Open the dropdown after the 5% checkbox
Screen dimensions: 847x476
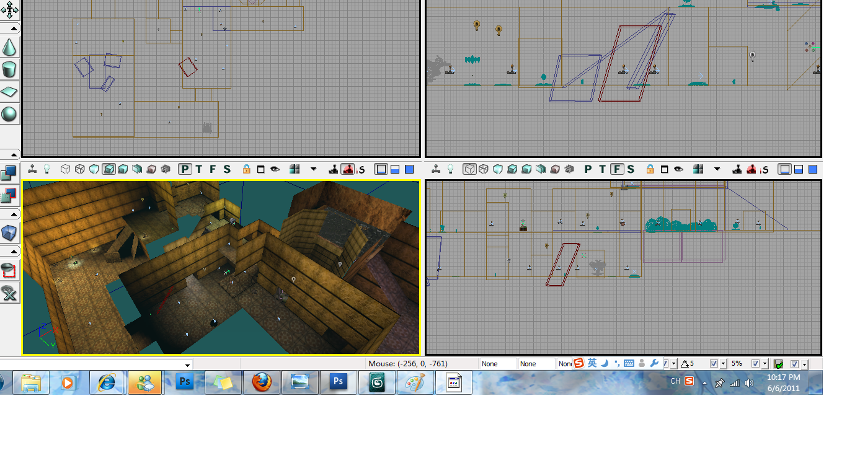765,364
